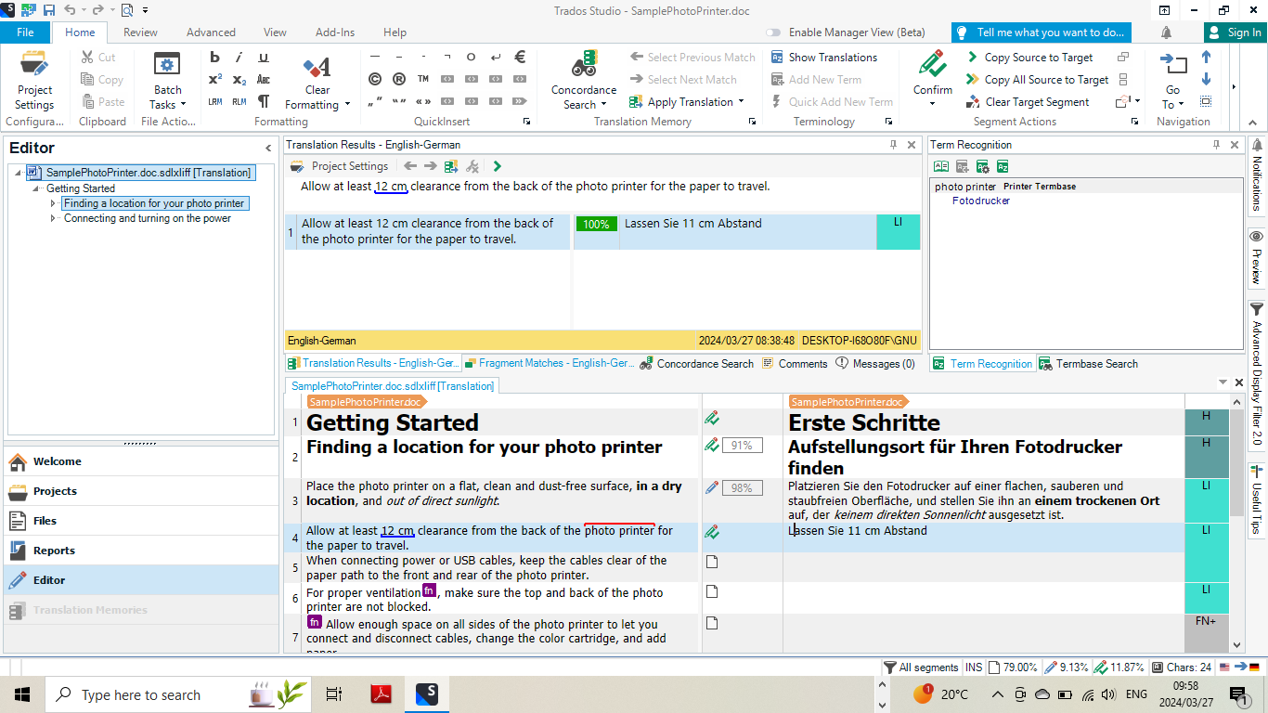
Task: Open the File menu
Action: click(25, 32)
